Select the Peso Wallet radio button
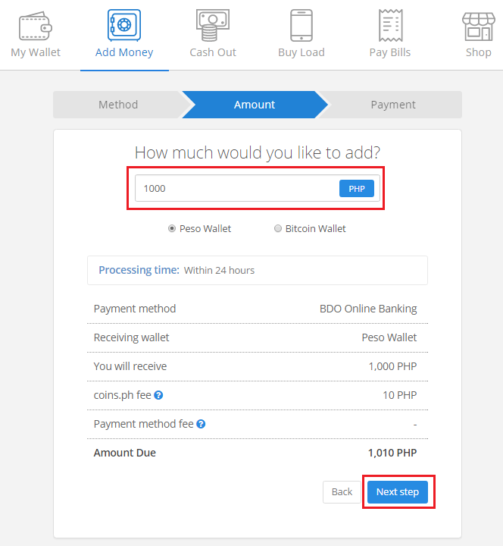 (x=172, y=228)
